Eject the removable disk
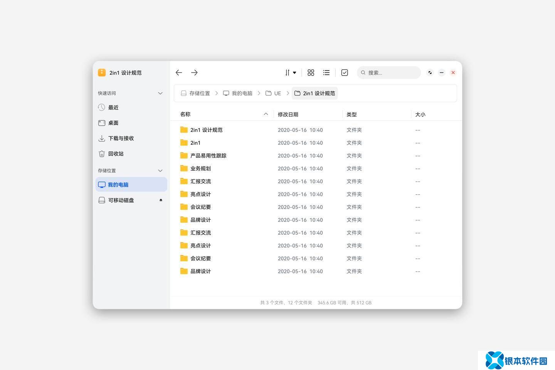555x370 pixels. tap(161, 200)
